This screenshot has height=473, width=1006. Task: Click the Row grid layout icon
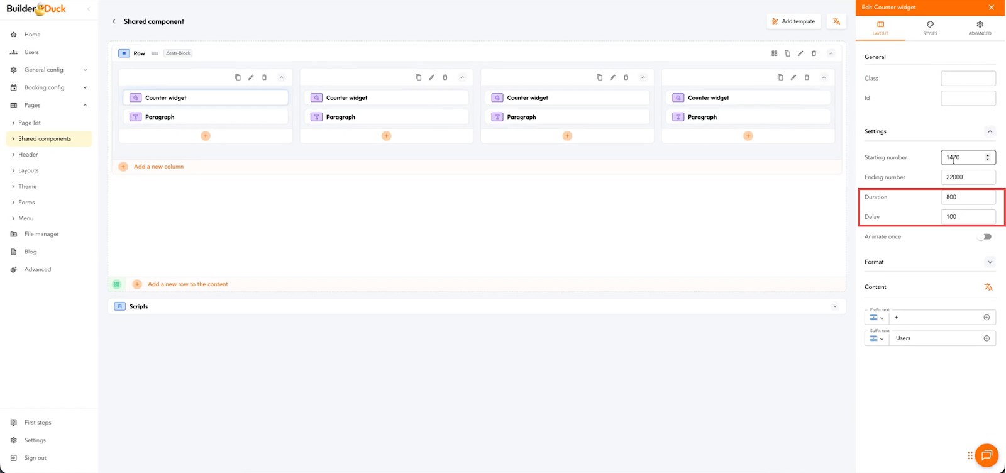[x=774, y=53]
